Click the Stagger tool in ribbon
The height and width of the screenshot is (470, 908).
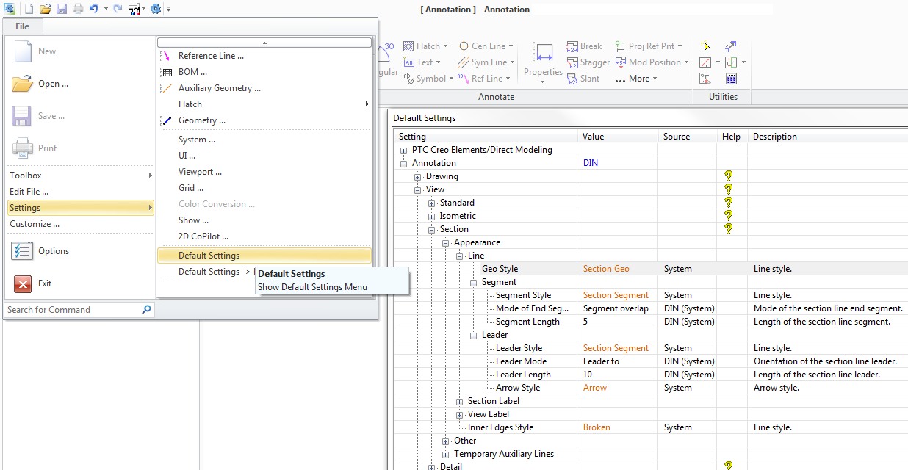588,62
